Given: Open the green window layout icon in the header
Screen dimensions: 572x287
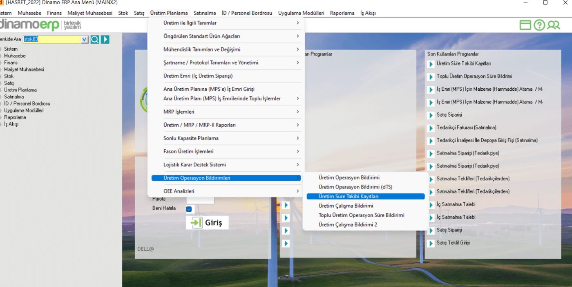Looking at the screenshot, I should point(525,25).
